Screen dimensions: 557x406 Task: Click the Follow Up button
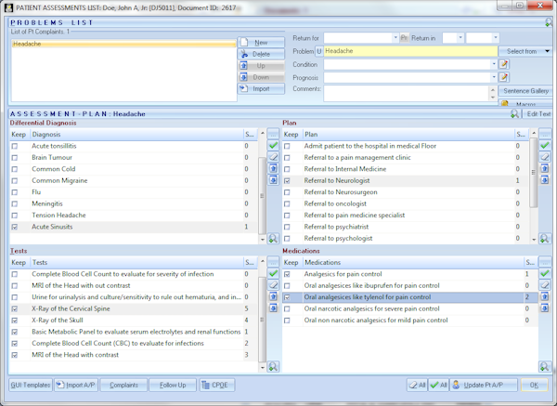(x=173, y=385)
